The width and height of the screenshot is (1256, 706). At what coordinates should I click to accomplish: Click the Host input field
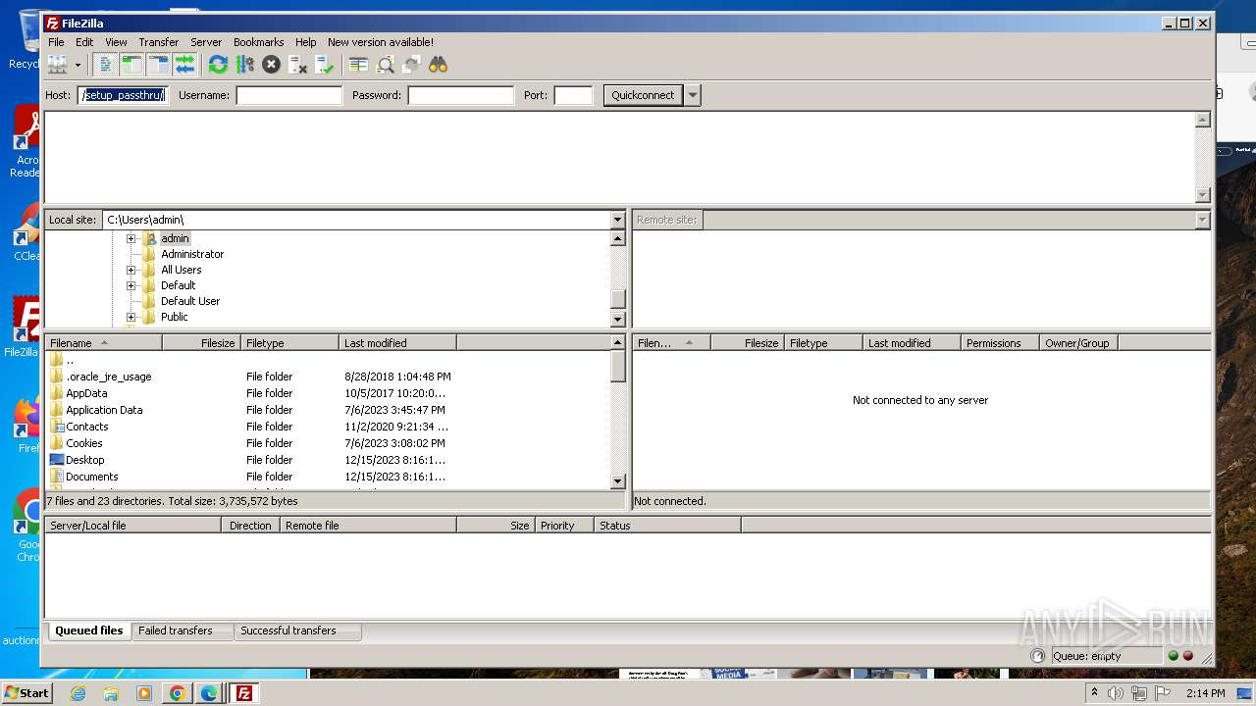click(x=123, y=95)
